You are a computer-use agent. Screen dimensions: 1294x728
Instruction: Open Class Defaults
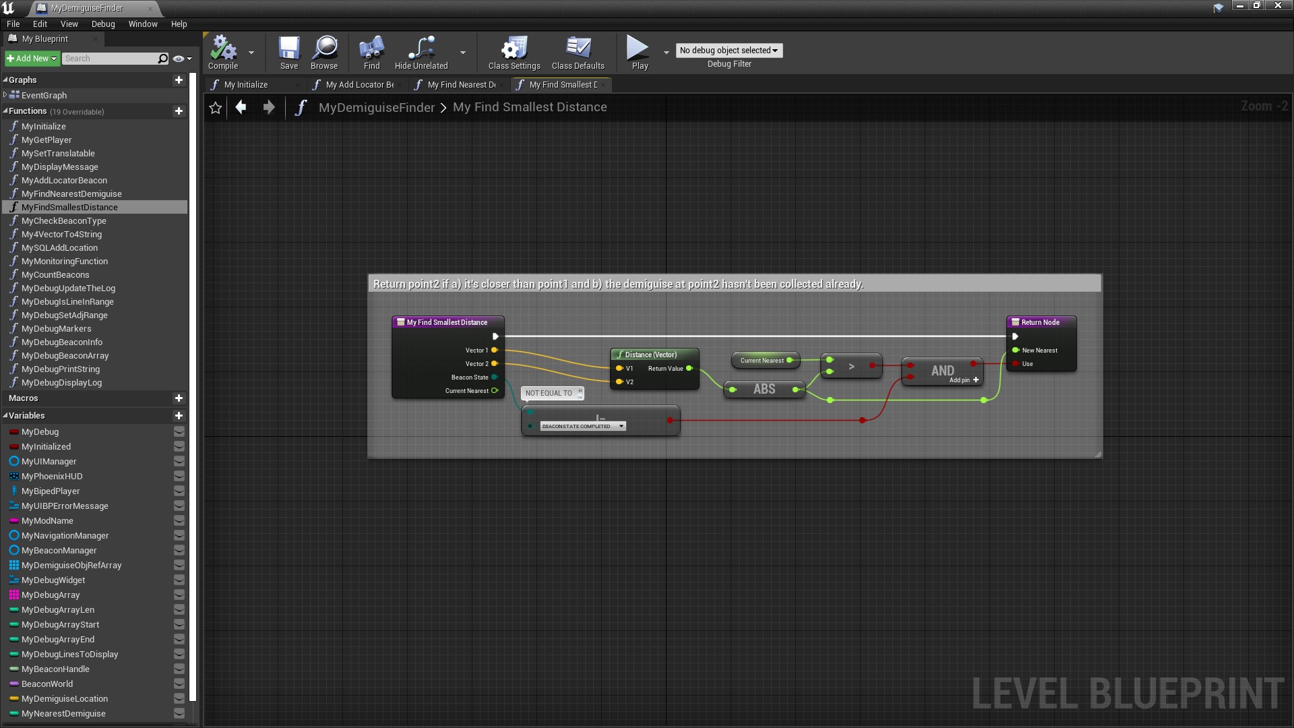click(x=578, y=53)
